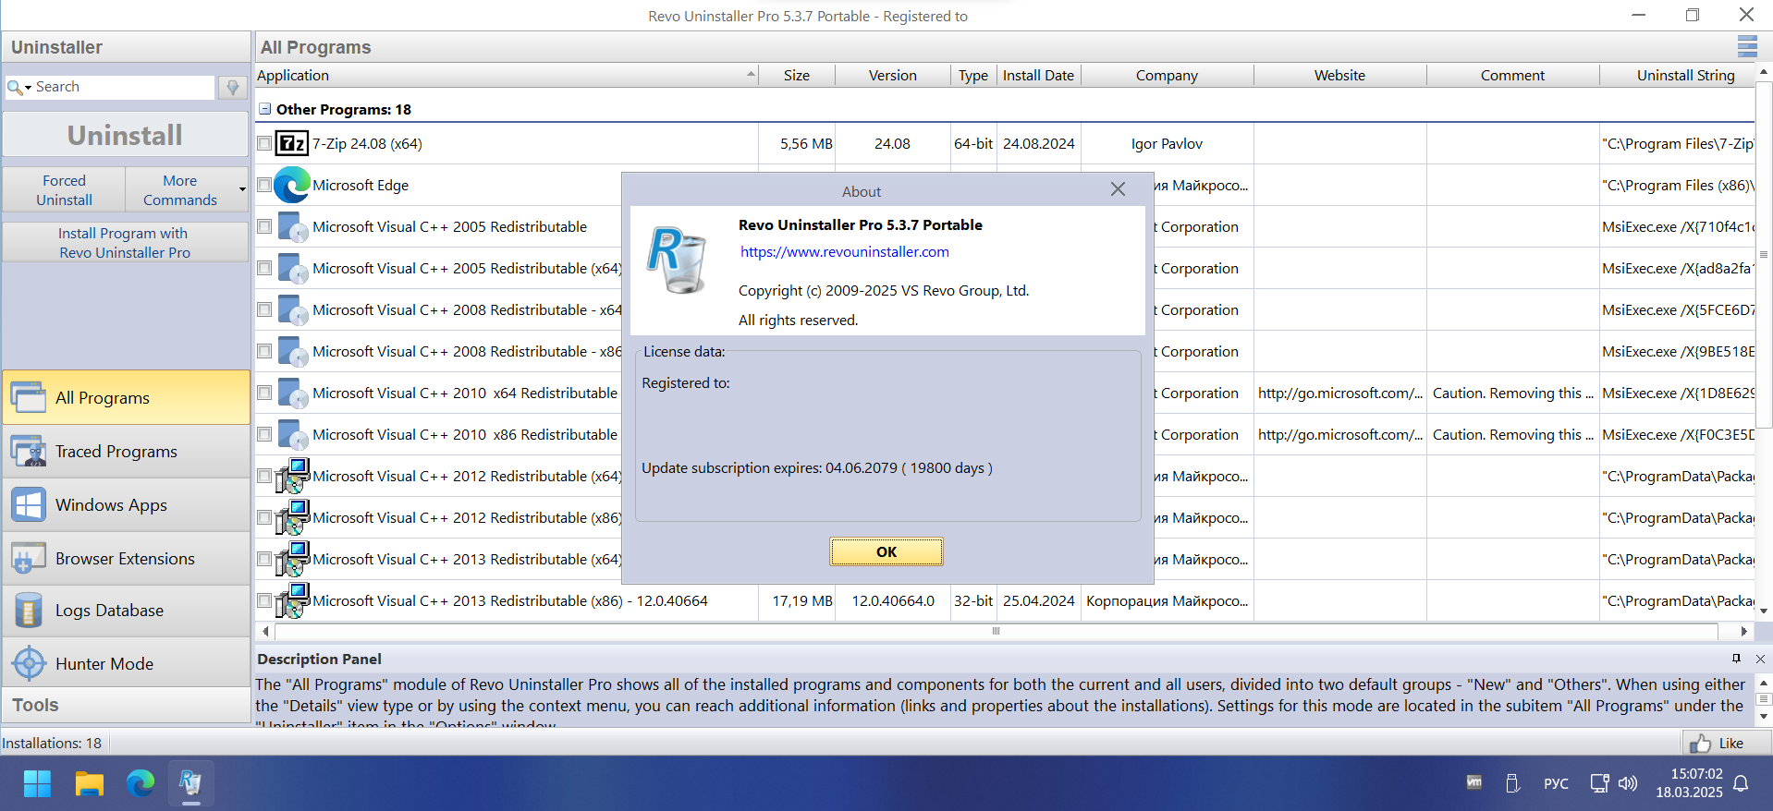
Task: Click the search magnifier icon
Action: 15,87
